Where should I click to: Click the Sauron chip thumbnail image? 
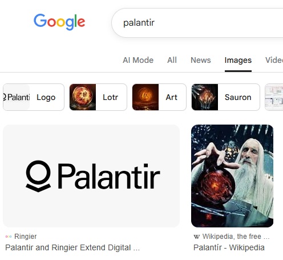tap(205, 97)
